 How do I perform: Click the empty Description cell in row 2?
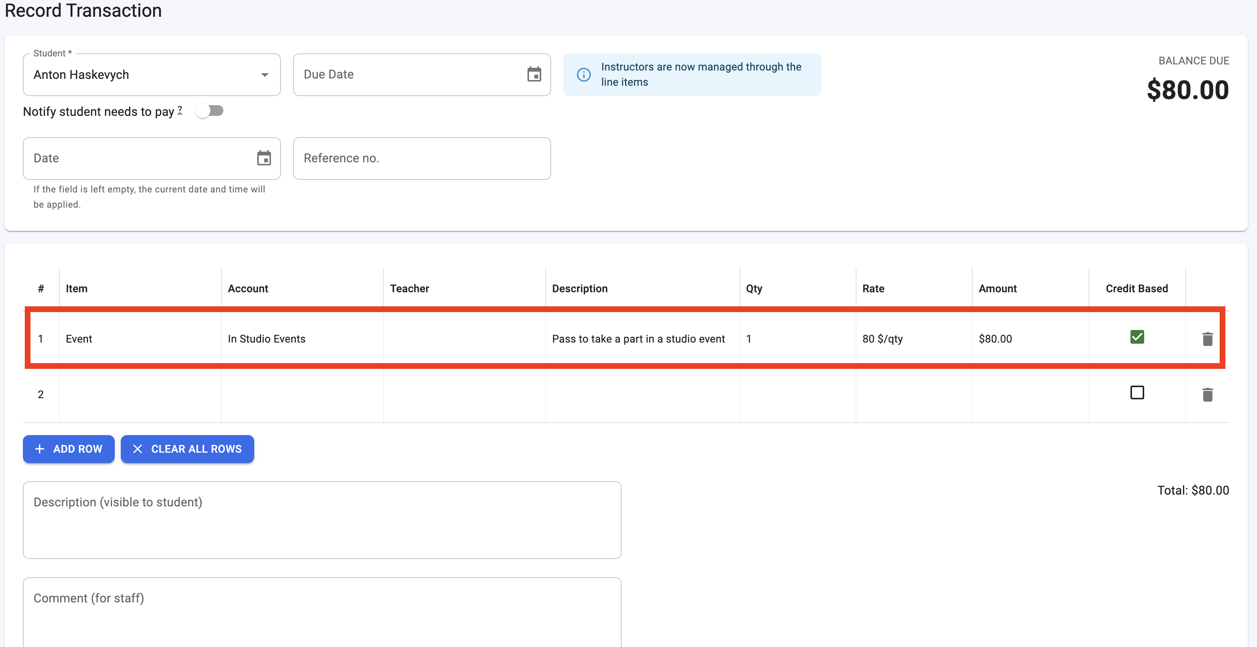(x=643, y=394)
